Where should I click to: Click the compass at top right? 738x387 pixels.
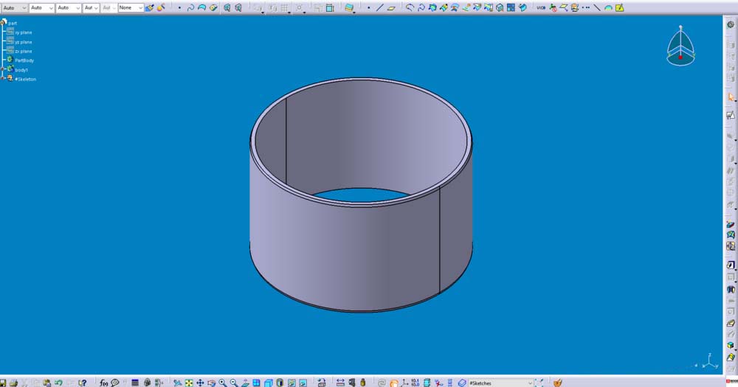[680, 46]
